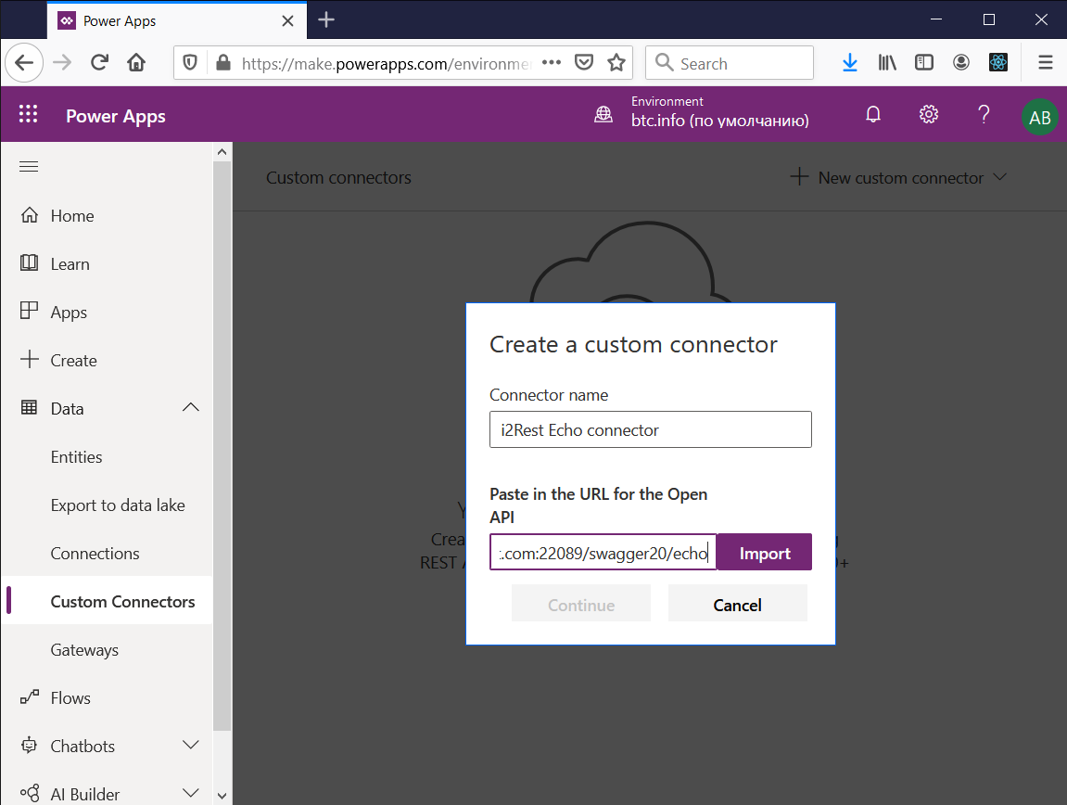The image size is (1067, 805).
Task: Save page to Pocket
Action: coord(584,63)
